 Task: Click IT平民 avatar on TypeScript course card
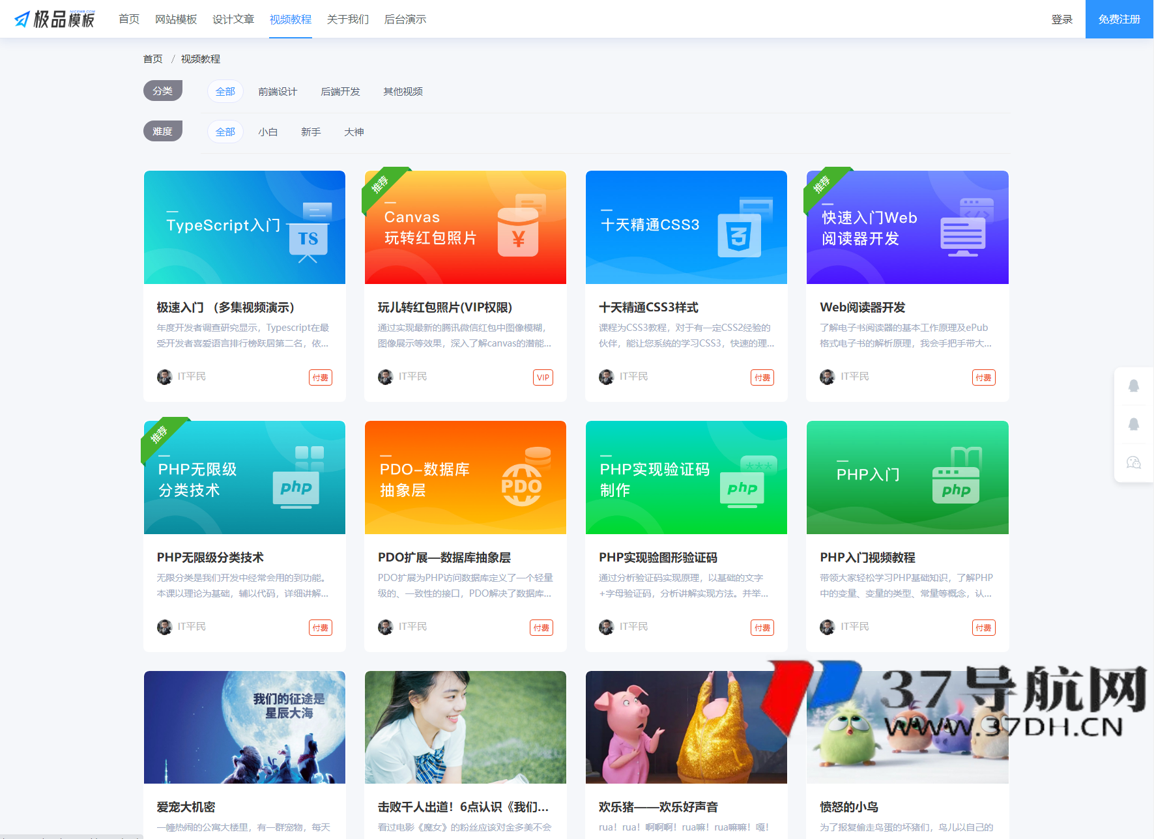tap(164, 377)
